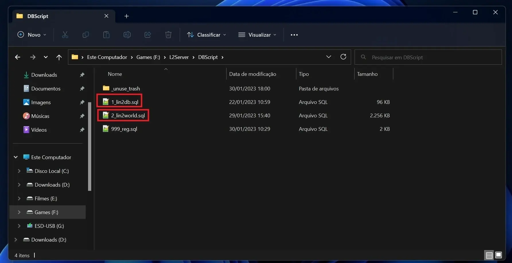
Task: Click pin icon beside Vídeos
Action: 82,130
